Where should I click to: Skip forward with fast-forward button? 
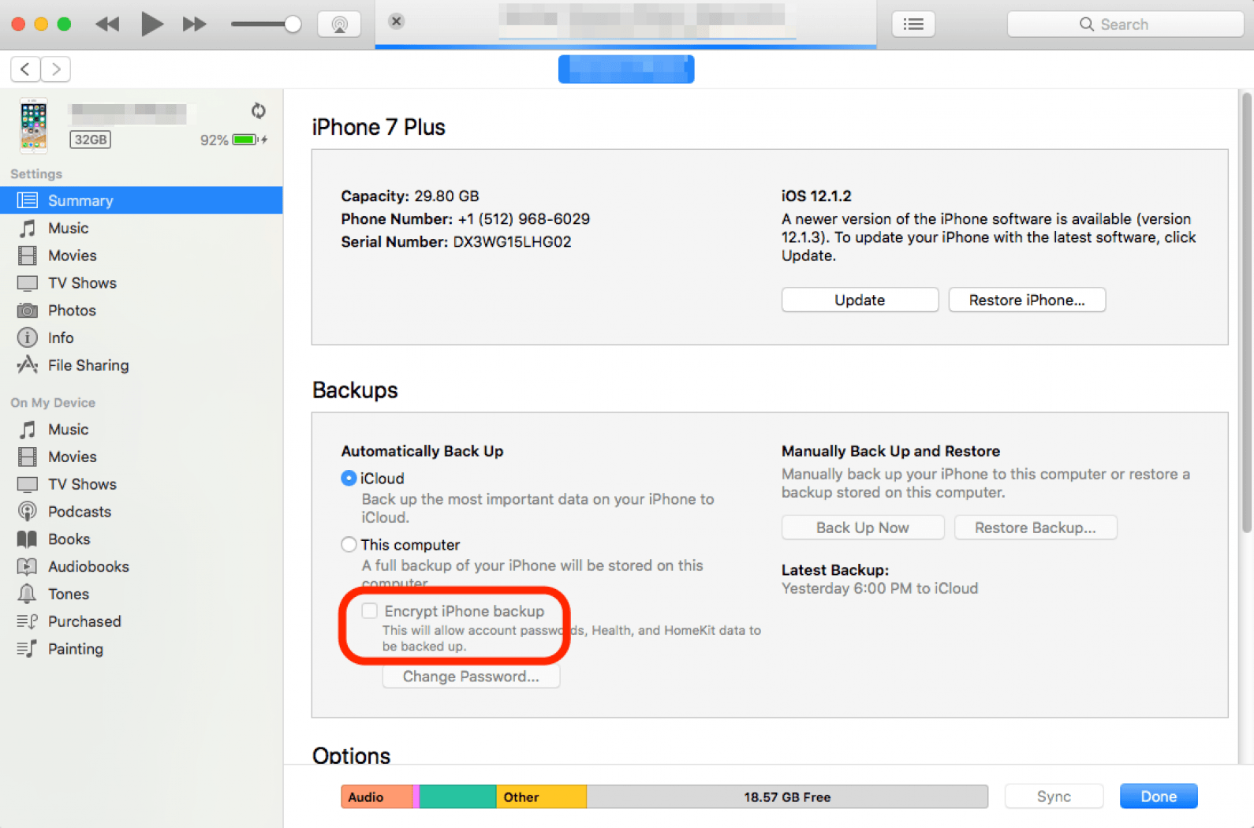[x=194, y=24]
